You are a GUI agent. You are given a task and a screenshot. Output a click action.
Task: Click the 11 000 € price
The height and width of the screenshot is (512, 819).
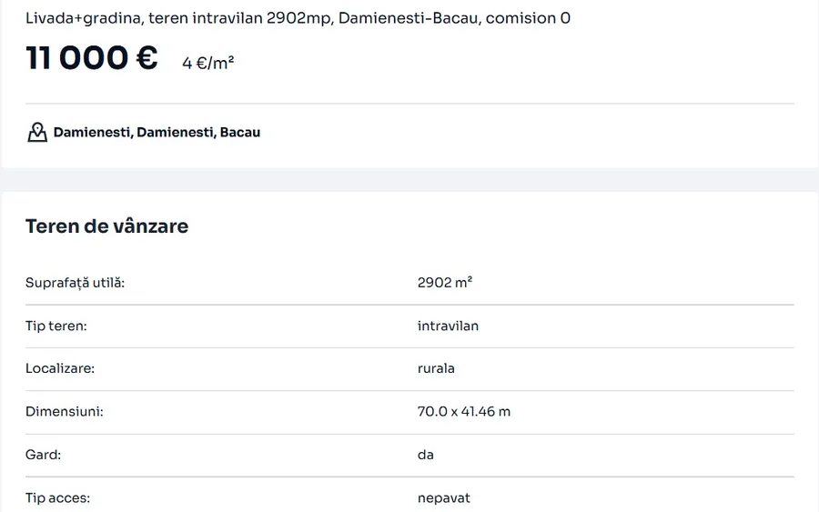coord(92,58)
